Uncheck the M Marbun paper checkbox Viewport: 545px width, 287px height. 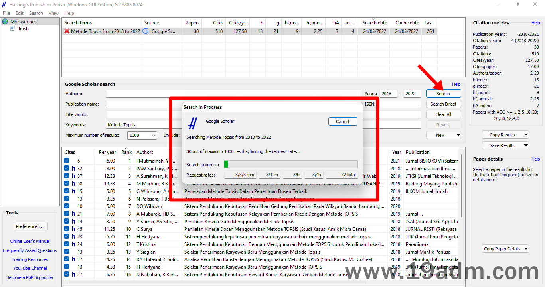click(66, 184)
